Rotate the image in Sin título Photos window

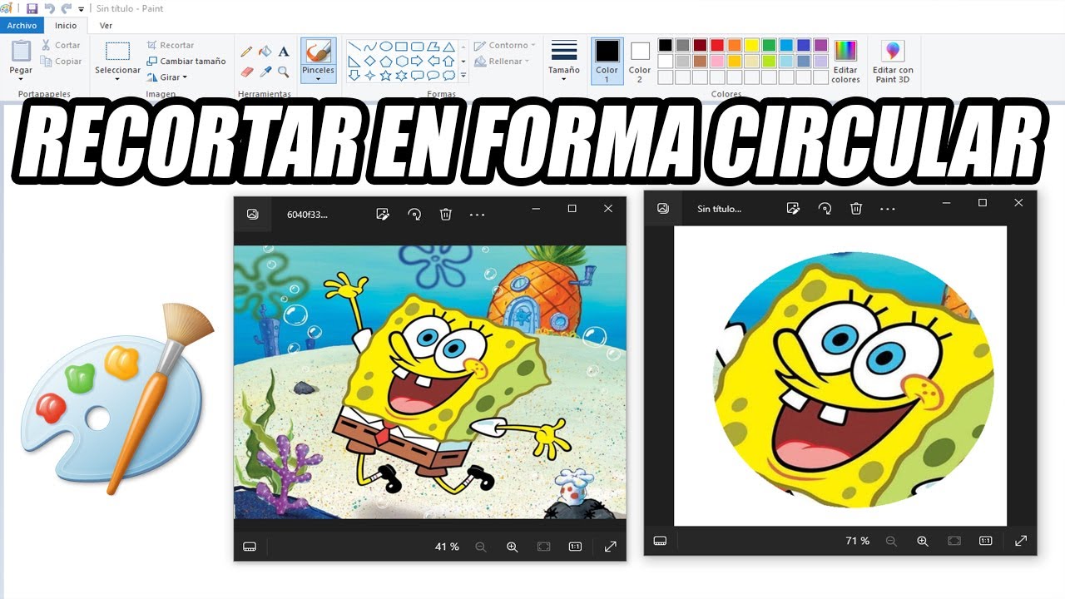click(x=825, y=208)
